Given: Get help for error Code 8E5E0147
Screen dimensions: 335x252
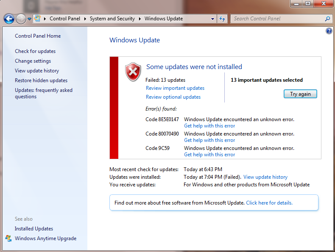Looking at the screenshot, I should point(209,126).
